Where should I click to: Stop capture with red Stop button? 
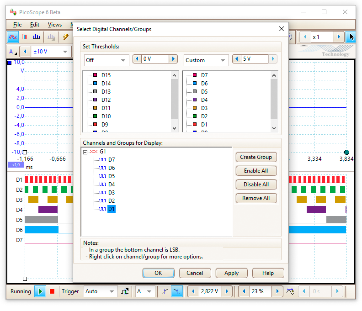point(52,291)
